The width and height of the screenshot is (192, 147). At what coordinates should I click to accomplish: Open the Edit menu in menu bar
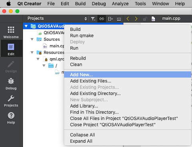click(65, 4)
